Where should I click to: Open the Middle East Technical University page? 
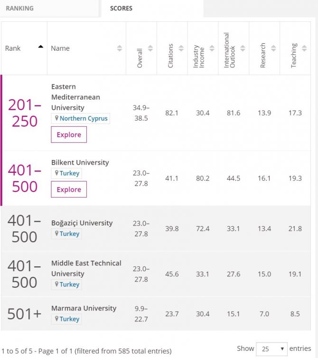[86, 268]
